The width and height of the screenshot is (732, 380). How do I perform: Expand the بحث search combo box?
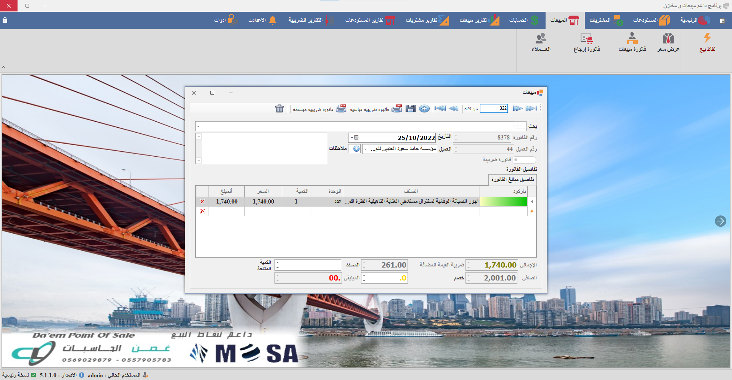point(198,126)
